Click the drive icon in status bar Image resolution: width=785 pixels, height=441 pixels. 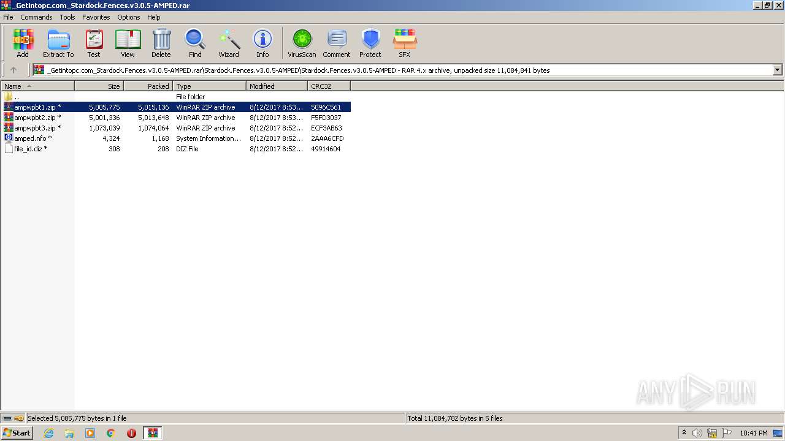[x=7, y=418]
